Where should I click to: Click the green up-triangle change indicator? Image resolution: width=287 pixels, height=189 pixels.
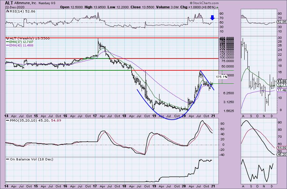point(217,7)
